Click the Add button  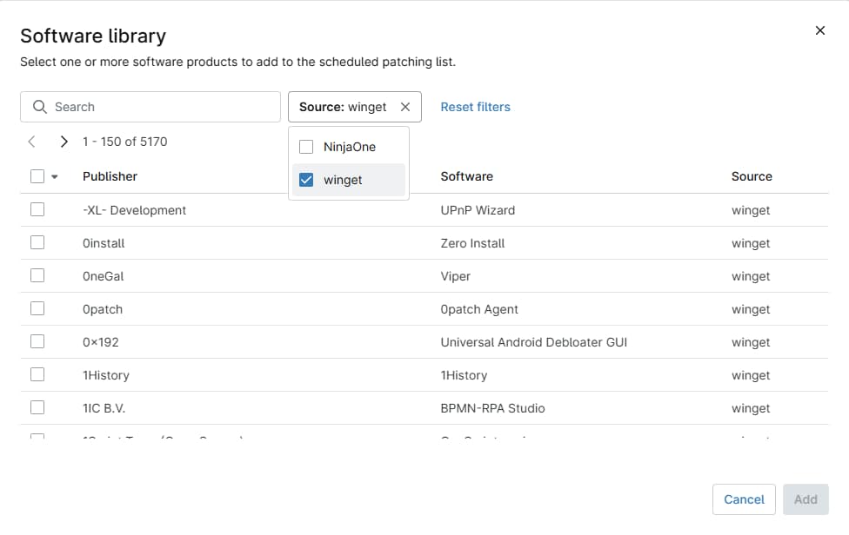click(805, 499)
